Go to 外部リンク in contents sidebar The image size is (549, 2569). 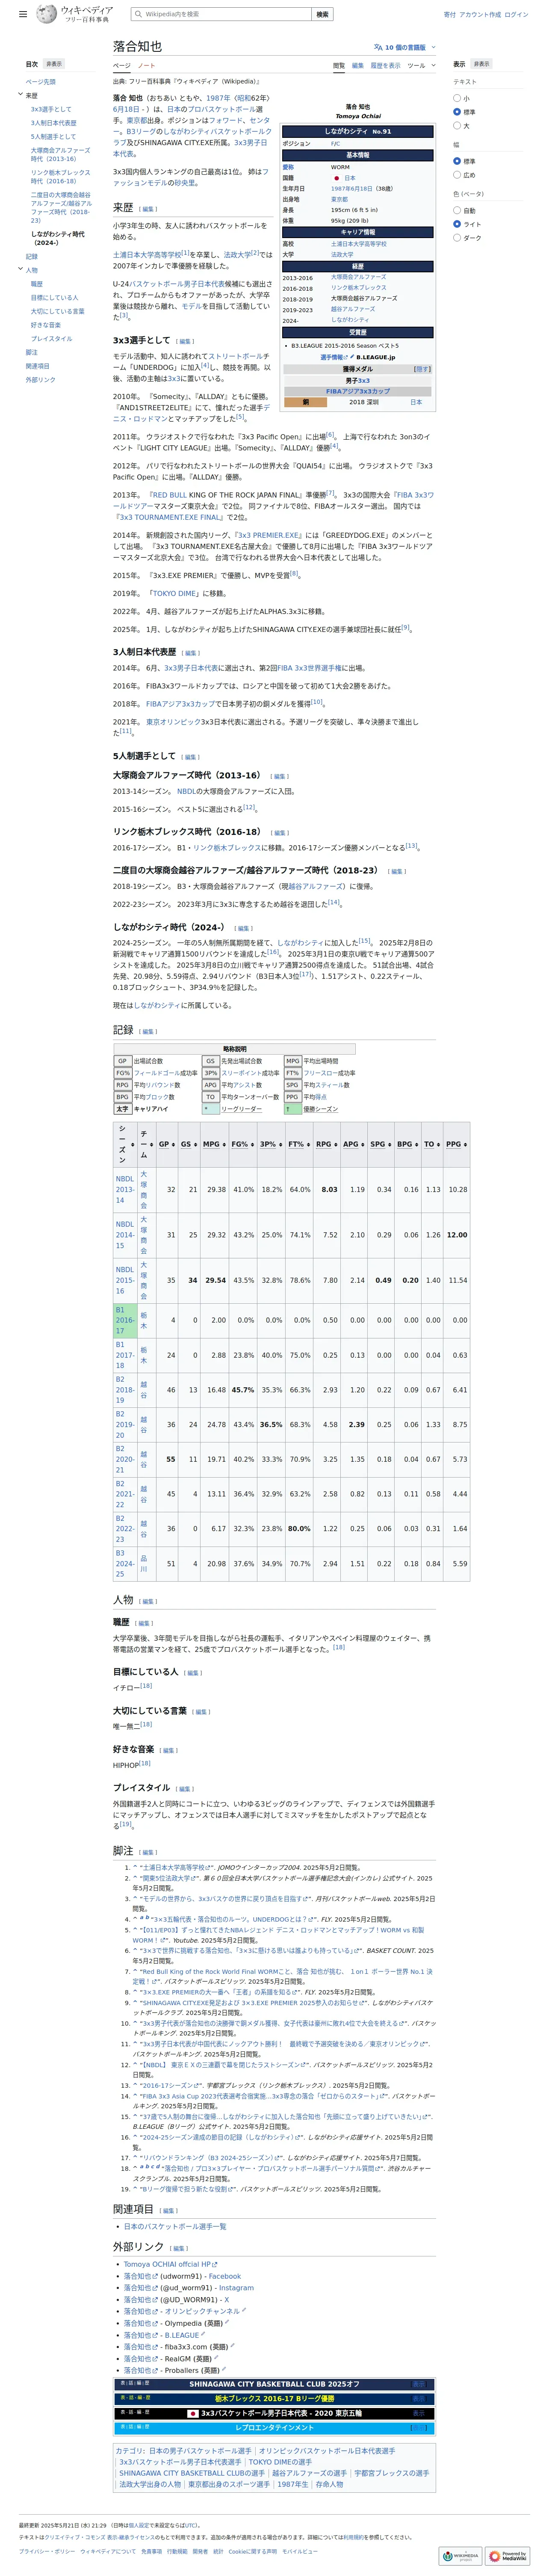(41, 380)
